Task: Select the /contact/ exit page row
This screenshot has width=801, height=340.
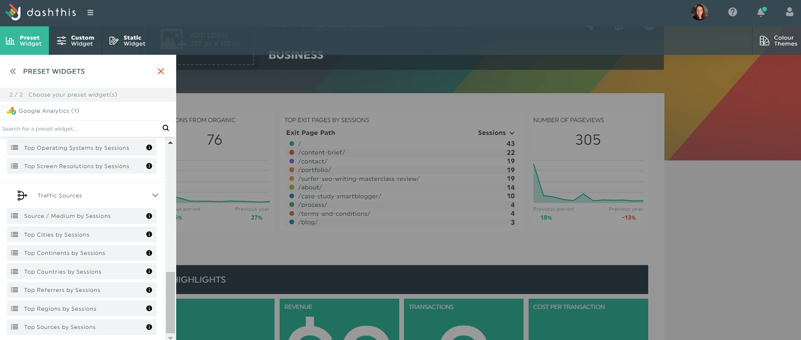Action: pyautogui.click(x=401, y=161)
